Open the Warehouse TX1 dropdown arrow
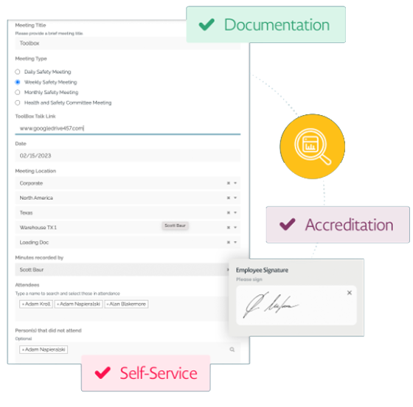 [x=235, y=227]
